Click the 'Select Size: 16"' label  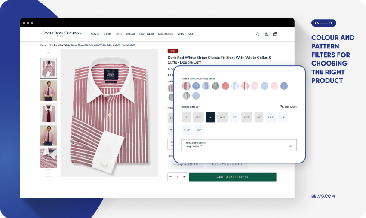(191, 107)
